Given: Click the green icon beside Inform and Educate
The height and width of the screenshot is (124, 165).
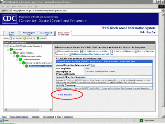Looking at the screenshot, I should pyautogui.click(x=20, y=60).
